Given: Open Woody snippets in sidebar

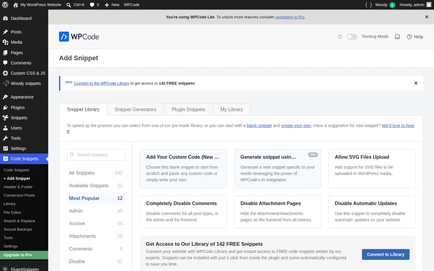Looking at the screenshot, I should coord(24,83).
